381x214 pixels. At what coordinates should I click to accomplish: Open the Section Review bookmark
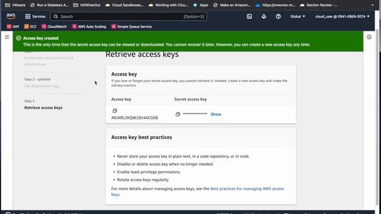(318, 5)
